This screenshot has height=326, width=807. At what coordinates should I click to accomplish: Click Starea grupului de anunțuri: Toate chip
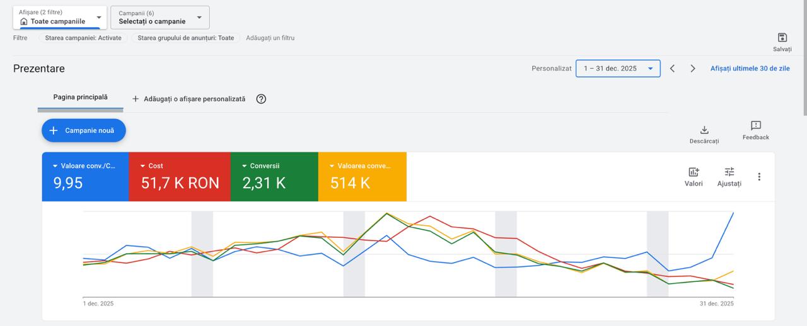(185, 38)
